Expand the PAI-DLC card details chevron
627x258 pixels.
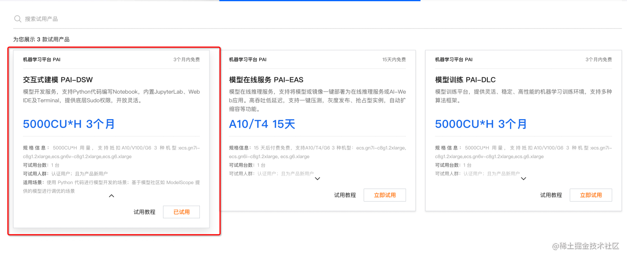(523, 179)
